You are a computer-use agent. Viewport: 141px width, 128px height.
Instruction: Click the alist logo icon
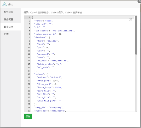click(4, 4)
